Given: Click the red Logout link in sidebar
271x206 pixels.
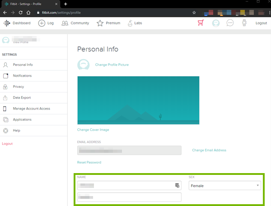Looking at the screenshot, I should 7,143.
